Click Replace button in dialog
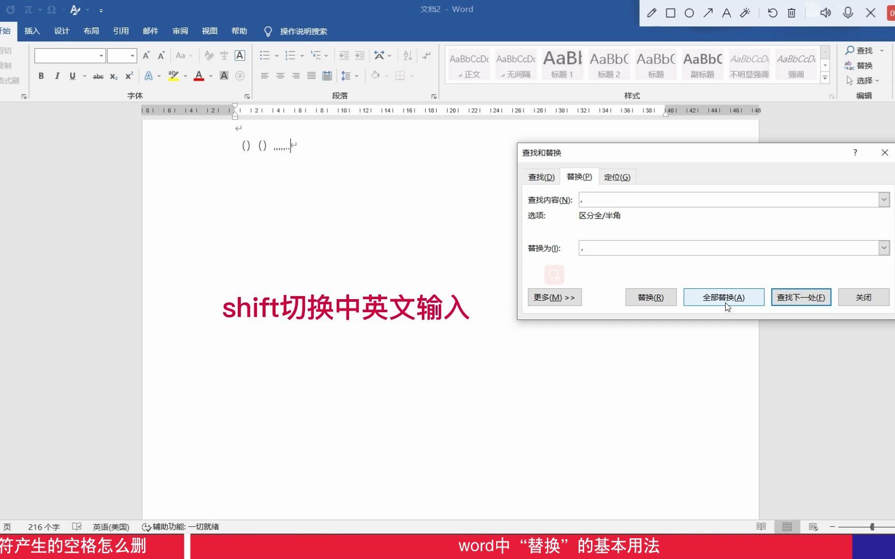 click(651, 297)
